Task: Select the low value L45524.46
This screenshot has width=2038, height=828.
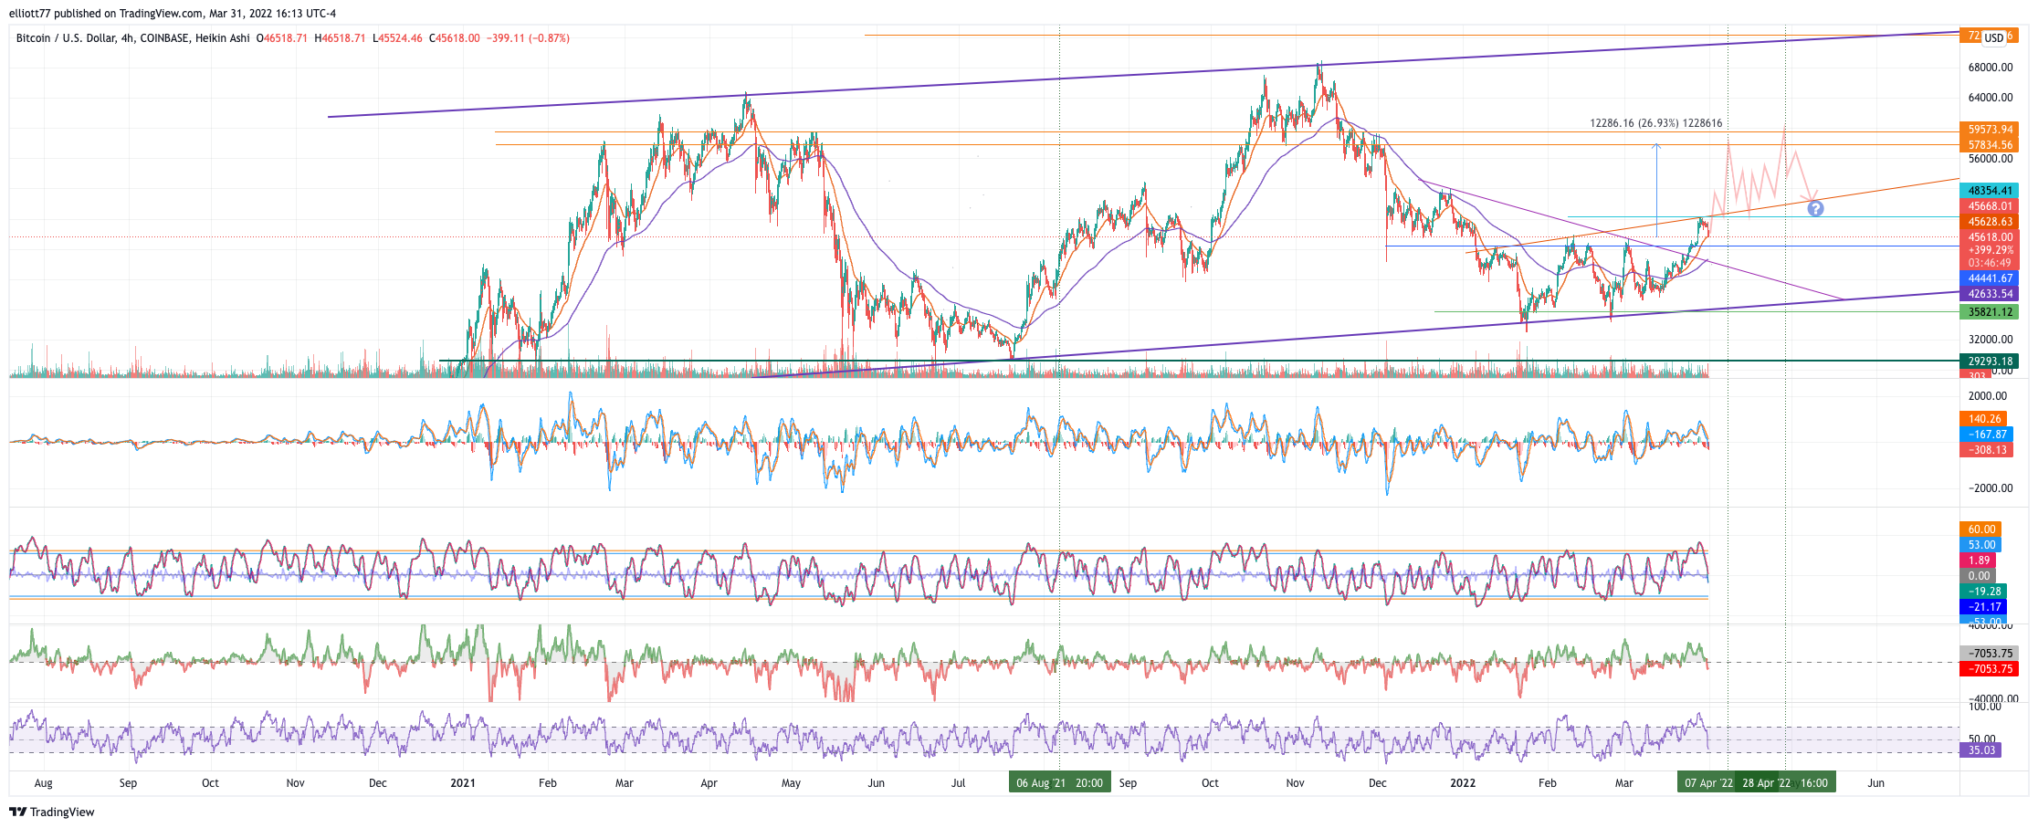Action: point(397,38)
